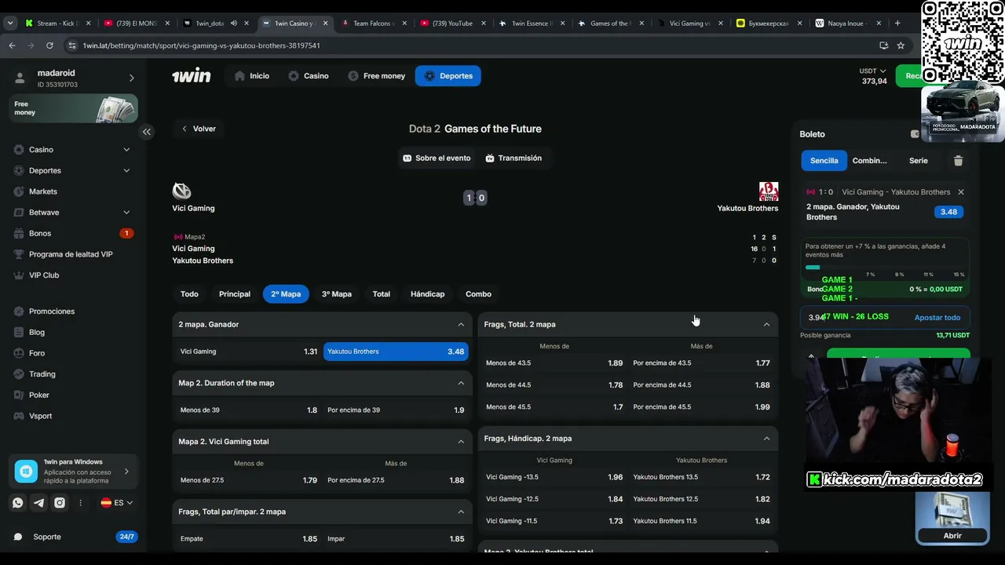Image resolution: width=1005 pixels, height=565 pixels.
Task: Open WhatsApp social link in sidebar
Action: tap(18, 503)
